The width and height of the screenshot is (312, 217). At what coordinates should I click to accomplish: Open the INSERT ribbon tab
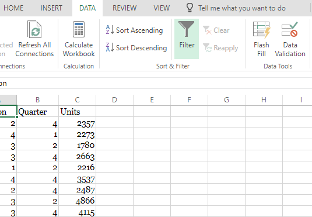point(51,8)
